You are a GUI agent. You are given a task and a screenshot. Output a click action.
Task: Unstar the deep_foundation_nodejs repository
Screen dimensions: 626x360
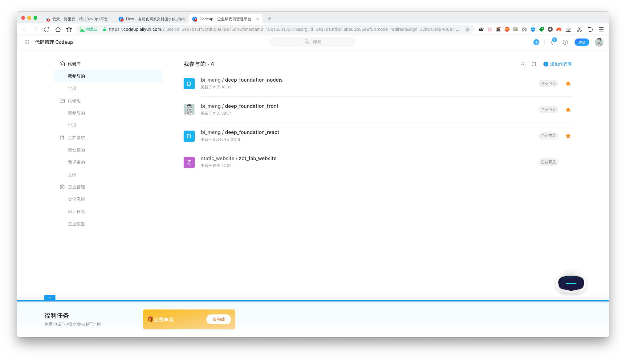[568, 83]
